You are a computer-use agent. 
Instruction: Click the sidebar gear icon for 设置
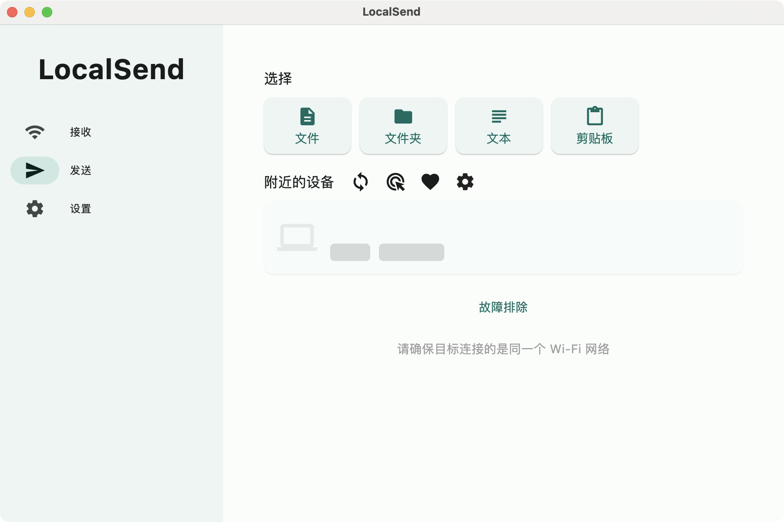tap(35, 209)
